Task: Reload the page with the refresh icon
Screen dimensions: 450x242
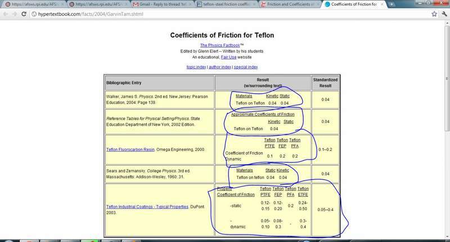Action: (x=24, y=14)
